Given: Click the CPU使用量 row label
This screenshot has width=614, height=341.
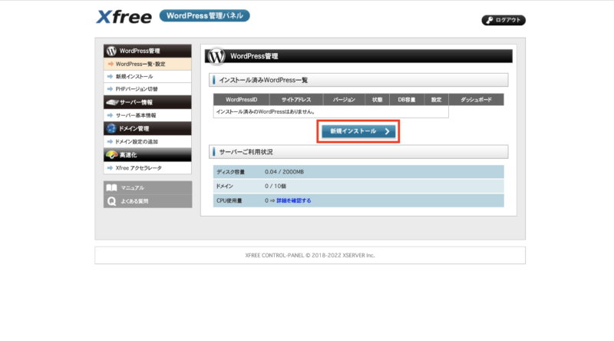Looking at the screenshot, I should (229, 200).
